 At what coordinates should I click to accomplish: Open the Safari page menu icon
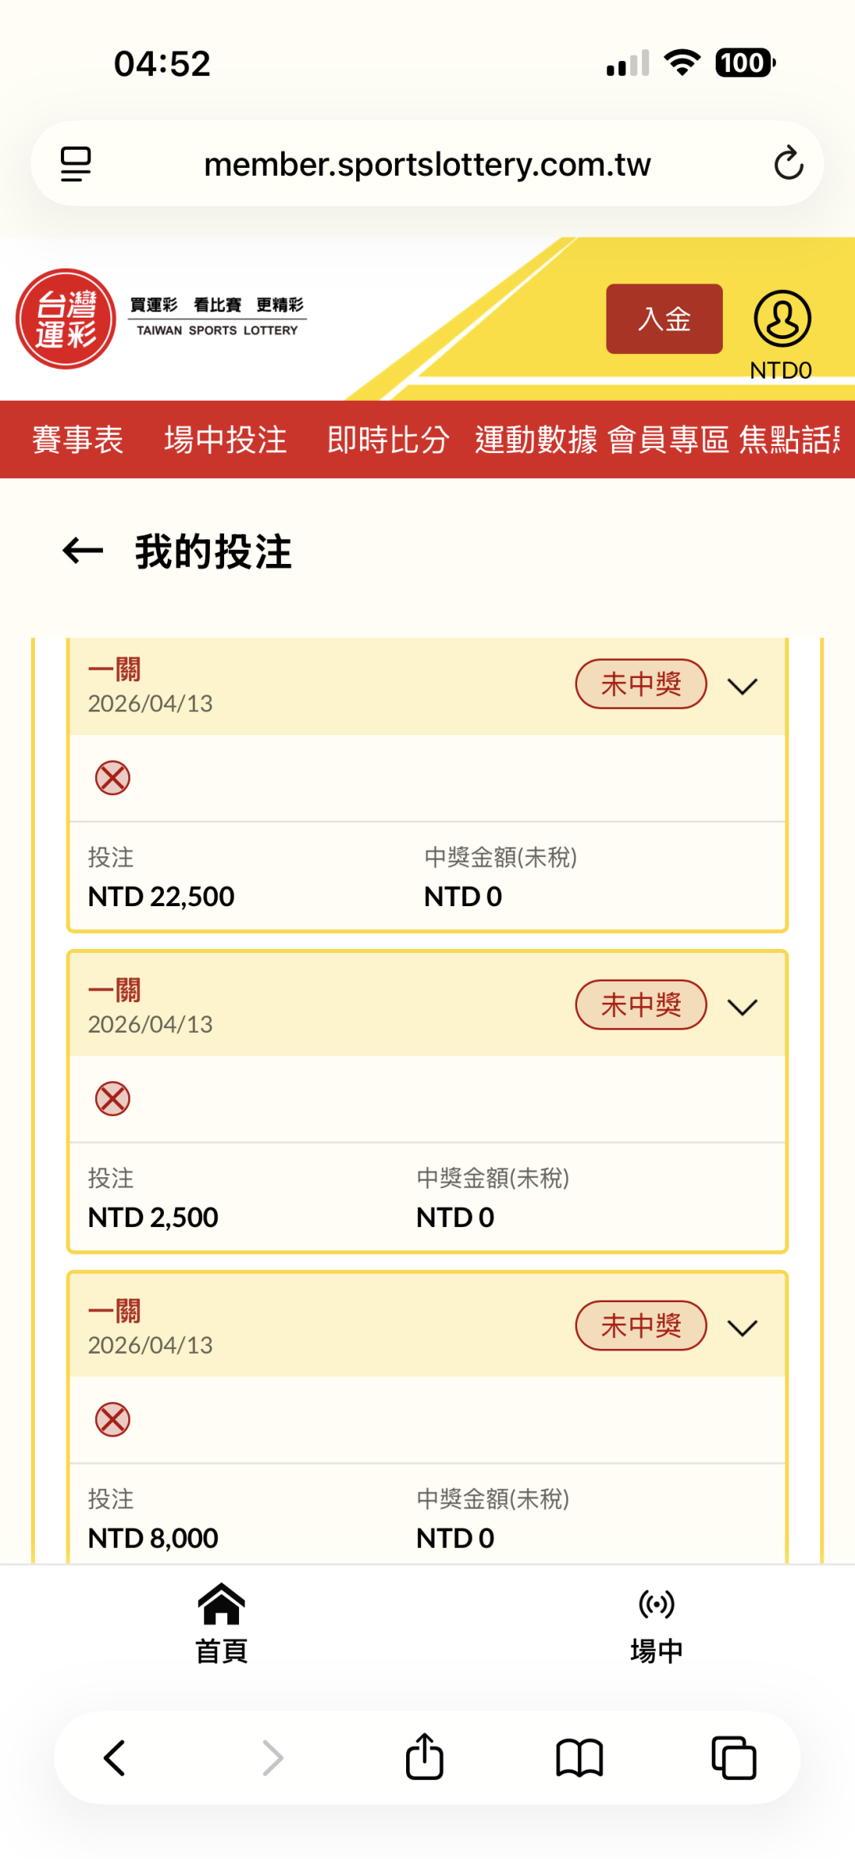76,164
